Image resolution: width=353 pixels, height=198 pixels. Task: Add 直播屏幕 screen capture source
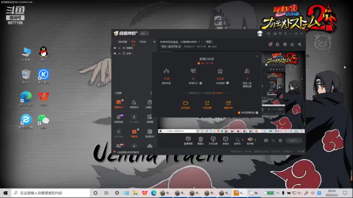tap(188, 140)
